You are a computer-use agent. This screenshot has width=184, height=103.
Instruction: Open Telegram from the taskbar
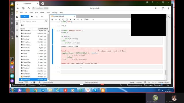43,90
